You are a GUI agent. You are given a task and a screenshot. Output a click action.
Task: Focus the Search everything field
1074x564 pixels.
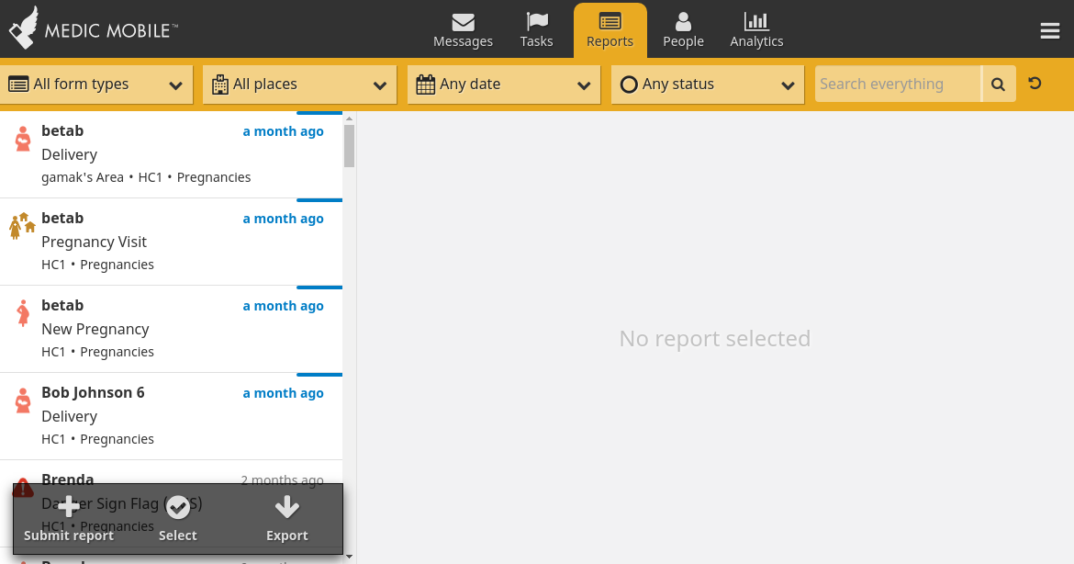pos(897,85)
